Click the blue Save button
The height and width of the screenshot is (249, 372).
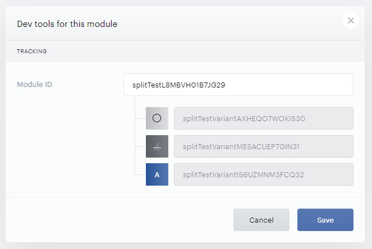(x=325, y=220)
